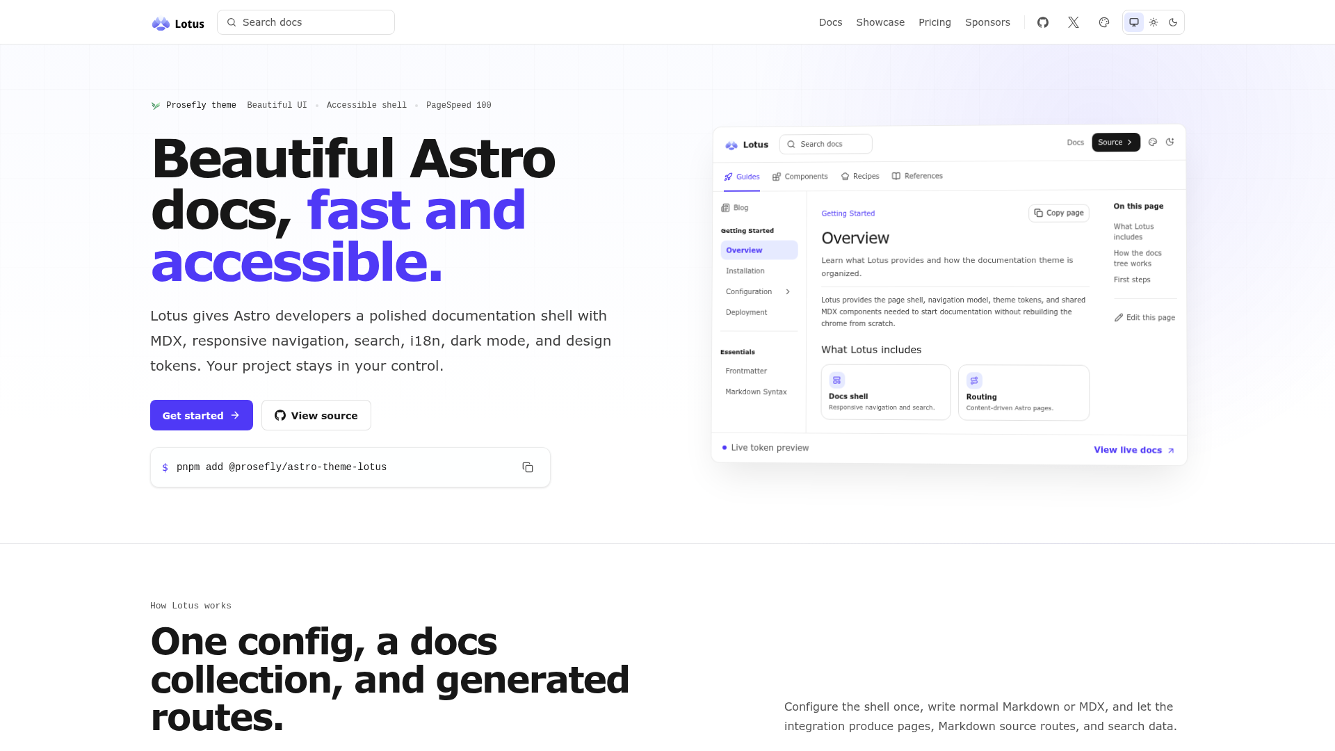1335x751 pixels.
Task: Select the References tab
Action: coord(917,176)
